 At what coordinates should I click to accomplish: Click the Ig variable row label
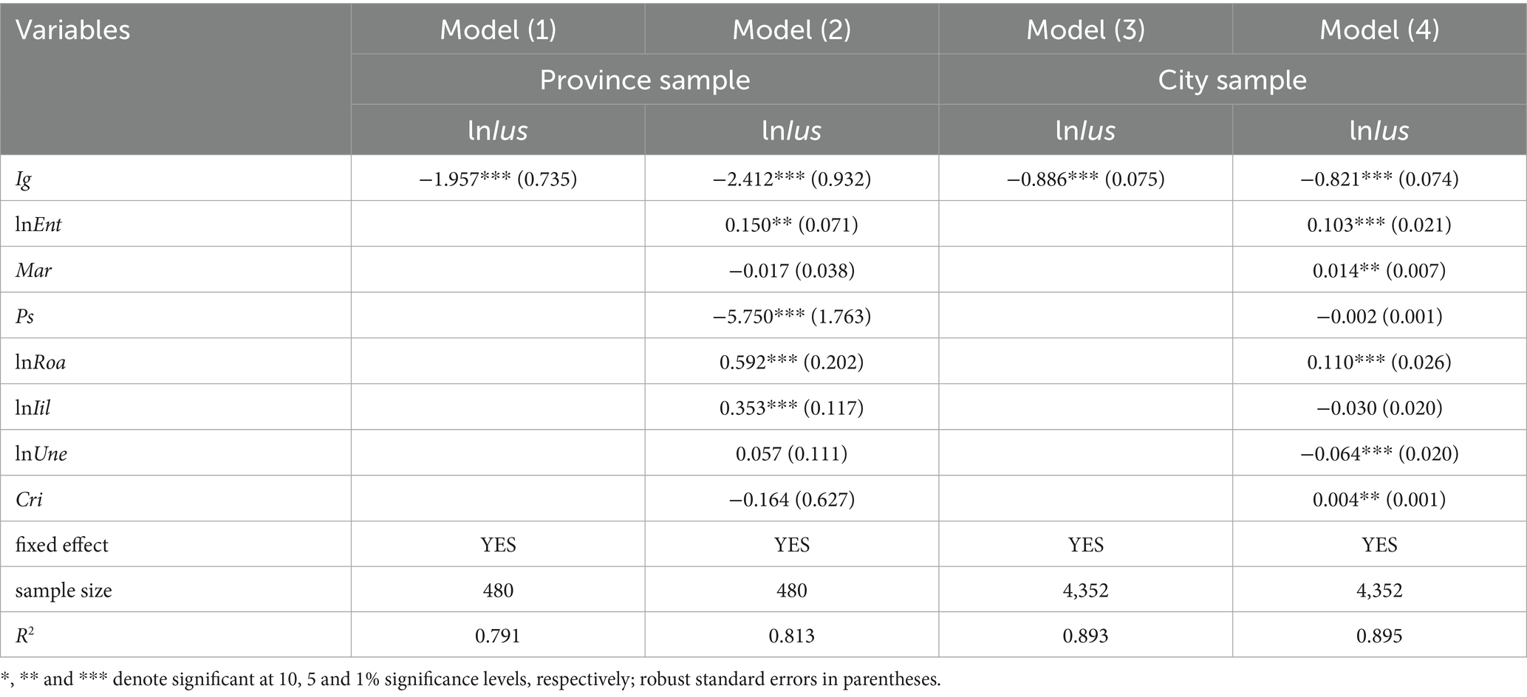pos(24,179)
